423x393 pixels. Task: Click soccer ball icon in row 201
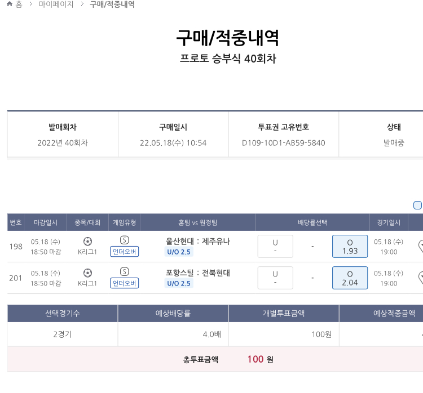click(x=87, y=273)
